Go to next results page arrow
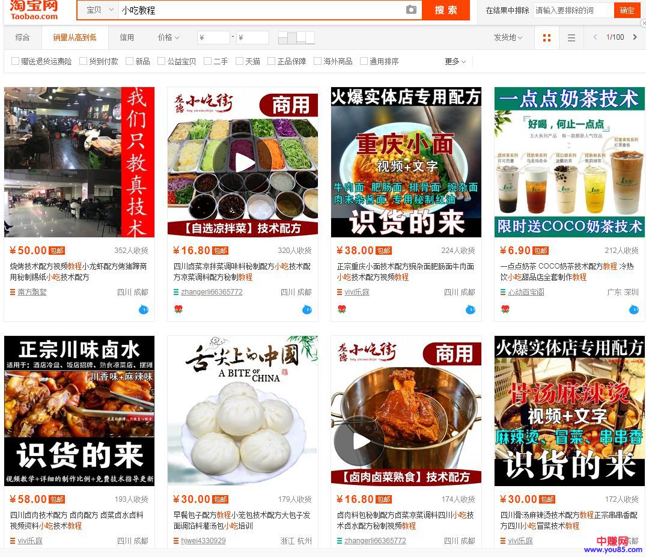This screenshot has width=646, height=557. pyautogui.click(x=635, y=37)
